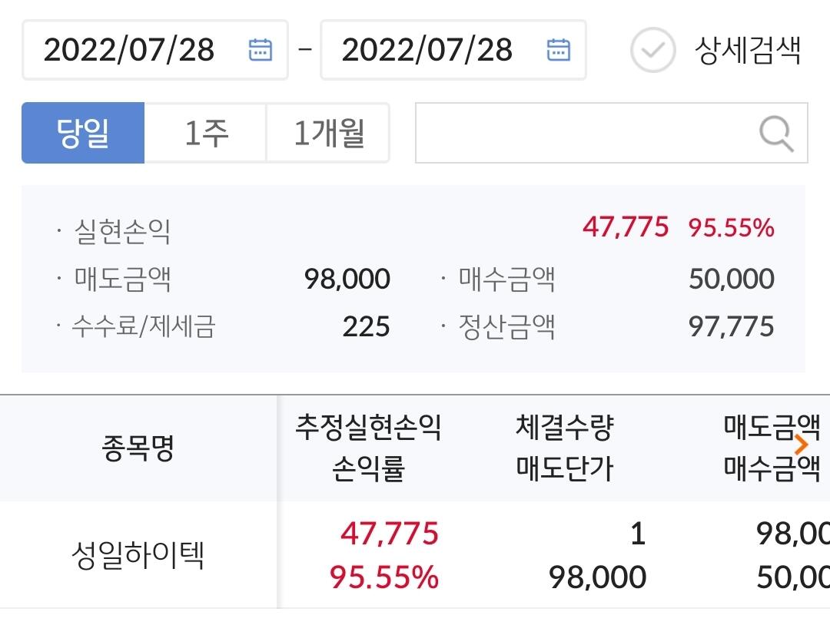Tap the 상세검색 label
The width and height of the screenshot is (830, 625).
coord(748,51)
